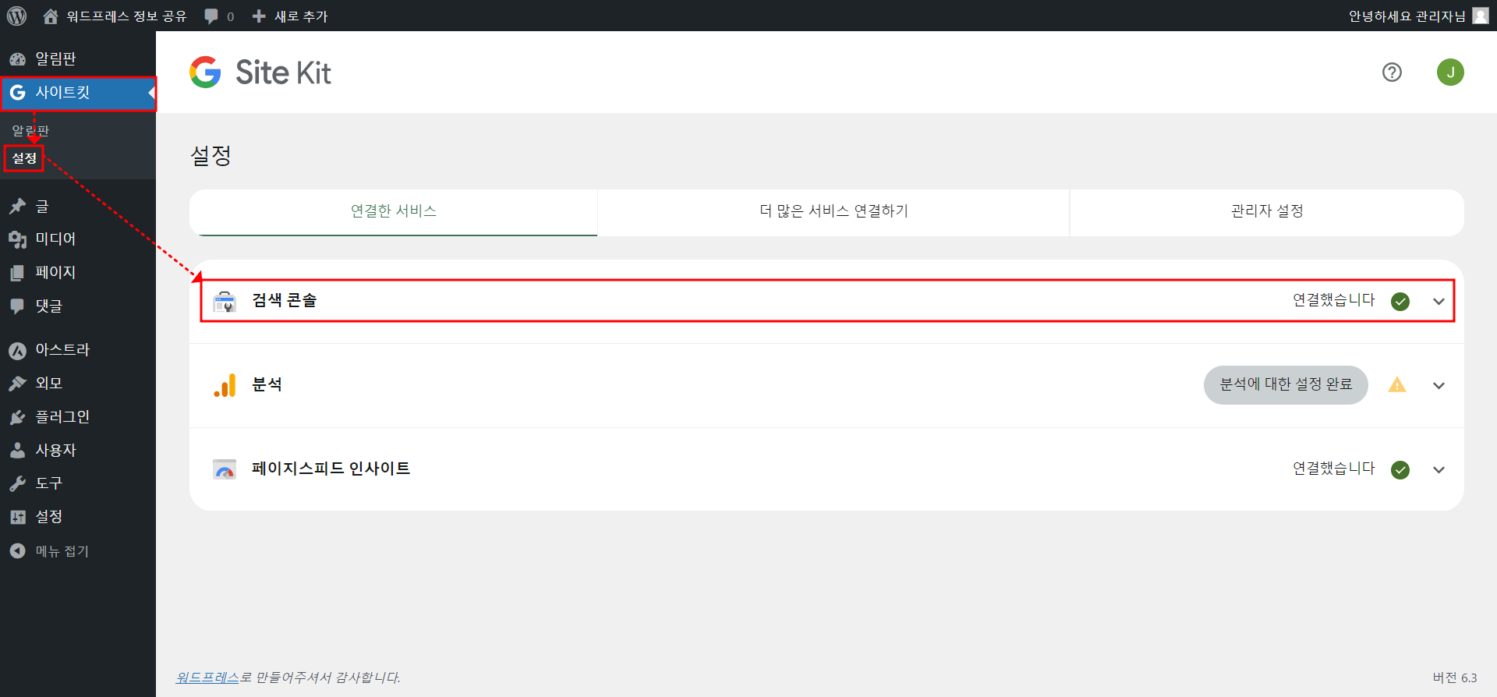Click the 분석에 대한 설정 완료 button

point(1286,385)
